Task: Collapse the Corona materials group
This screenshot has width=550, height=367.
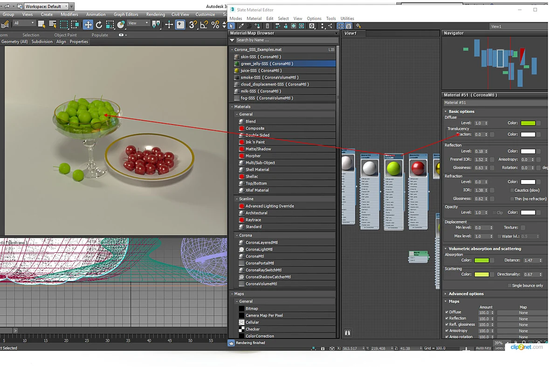Action: [237, 235]
